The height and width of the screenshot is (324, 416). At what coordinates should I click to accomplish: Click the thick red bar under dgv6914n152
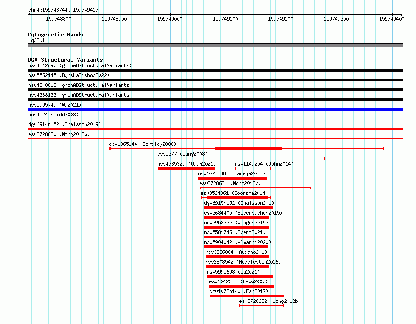pyautogui.click(x=215, y=129)
